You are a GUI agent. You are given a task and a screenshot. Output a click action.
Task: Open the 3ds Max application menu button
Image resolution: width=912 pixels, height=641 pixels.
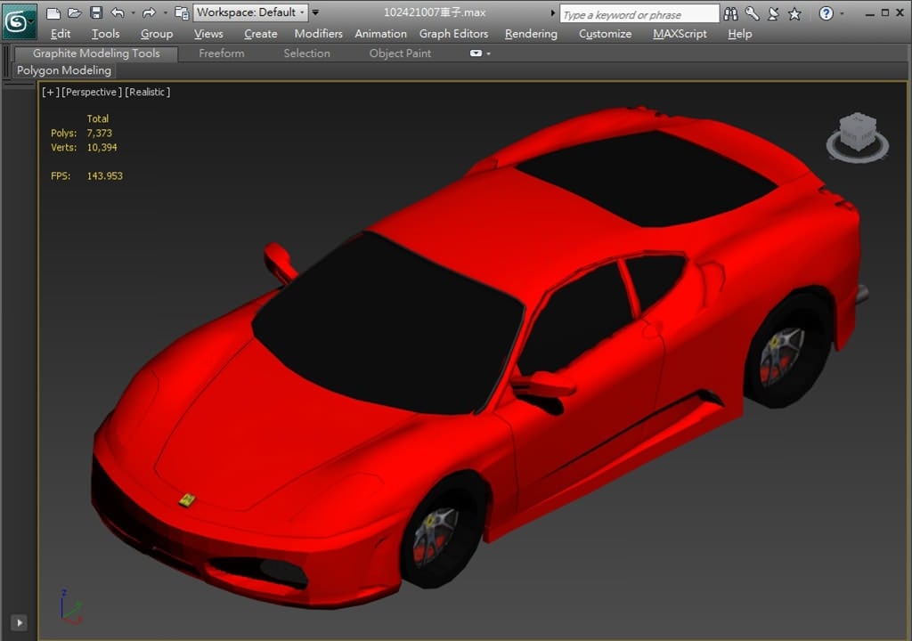coord(18,20)
